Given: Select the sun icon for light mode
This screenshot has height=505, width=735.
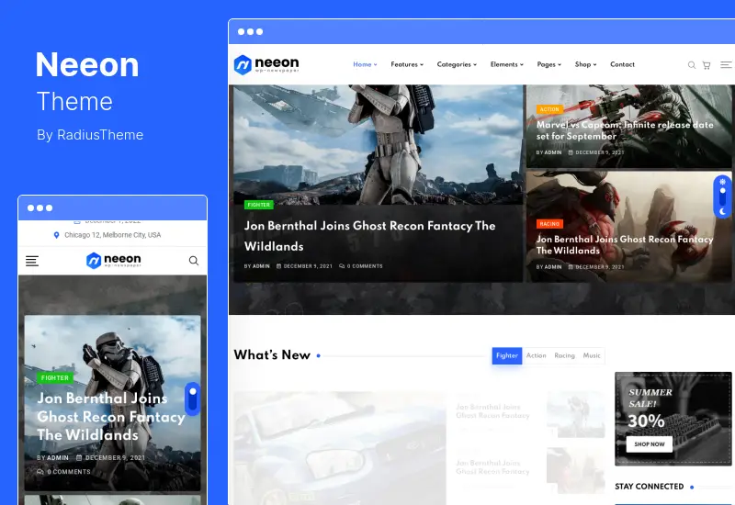Looking at the screenshot, I should point(723,181).
